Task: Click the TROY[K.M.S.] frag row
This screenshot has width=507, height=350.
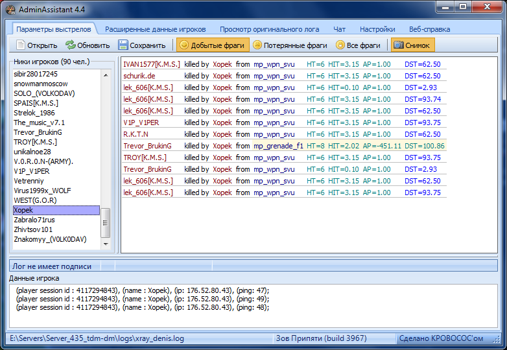Action: [x=284, y=157]
